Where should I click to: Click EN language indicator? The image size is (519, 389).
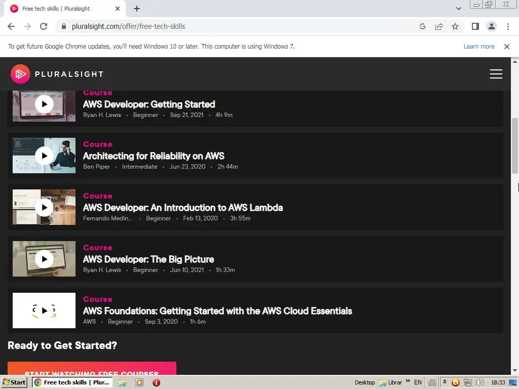418,382
